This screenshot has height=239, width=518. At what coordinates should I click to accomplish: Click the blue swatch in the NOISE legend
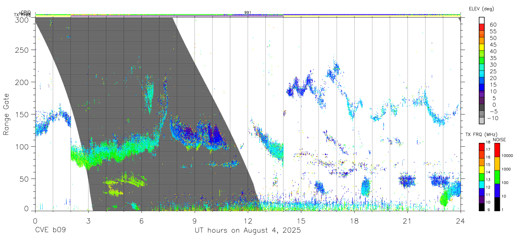497,191
